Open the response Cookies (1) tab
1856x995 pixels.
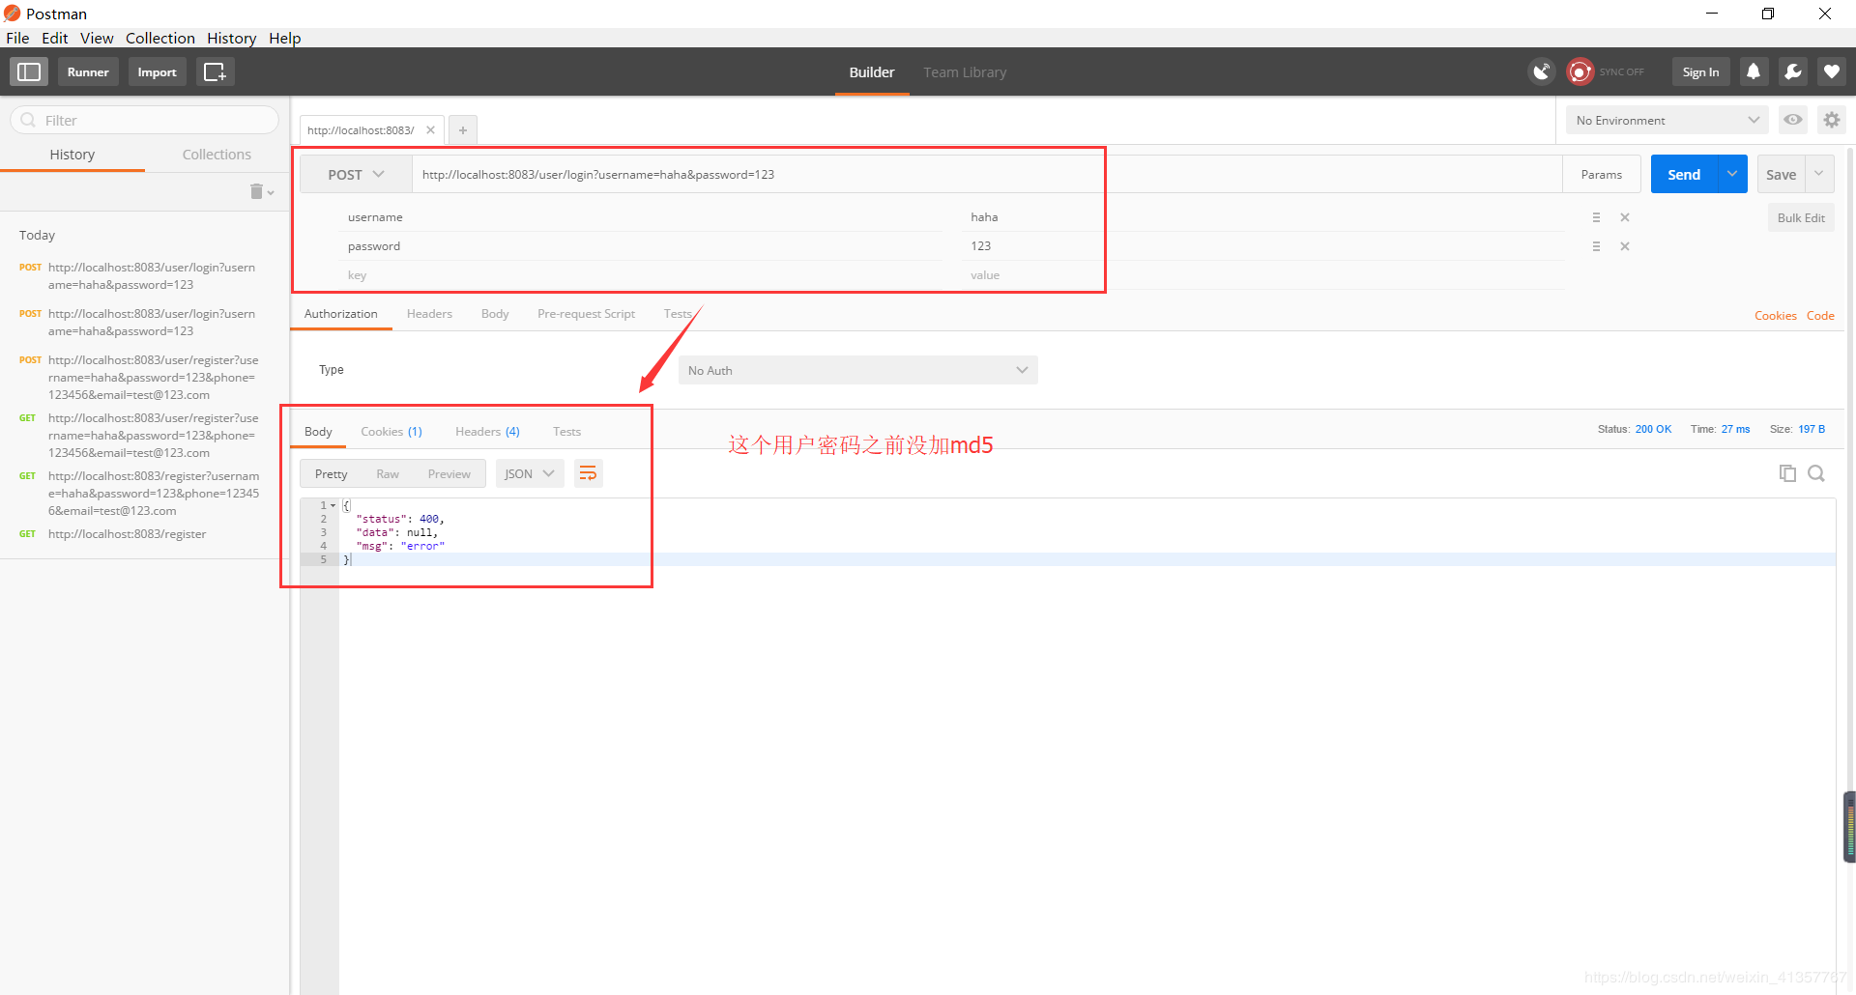click(391, 432)
